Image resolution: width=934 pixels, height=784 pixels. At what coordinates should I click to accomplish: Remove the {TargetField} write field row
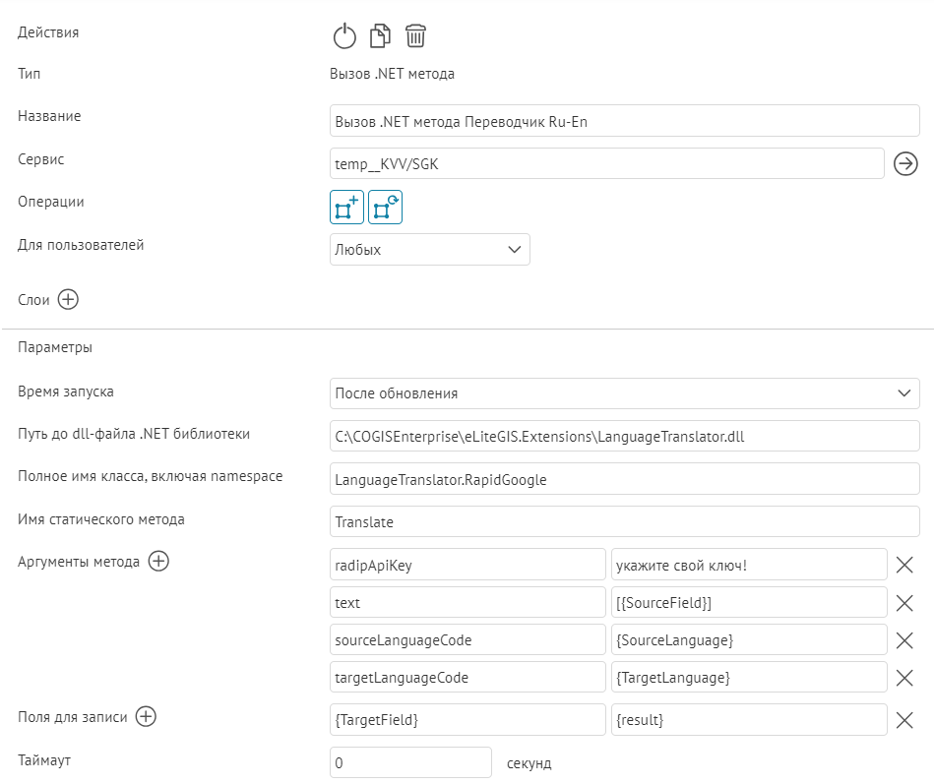point(904,720)
